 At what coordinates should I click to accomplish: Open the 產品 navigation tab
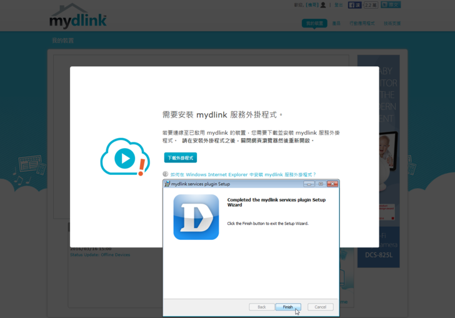coord(336,23)
